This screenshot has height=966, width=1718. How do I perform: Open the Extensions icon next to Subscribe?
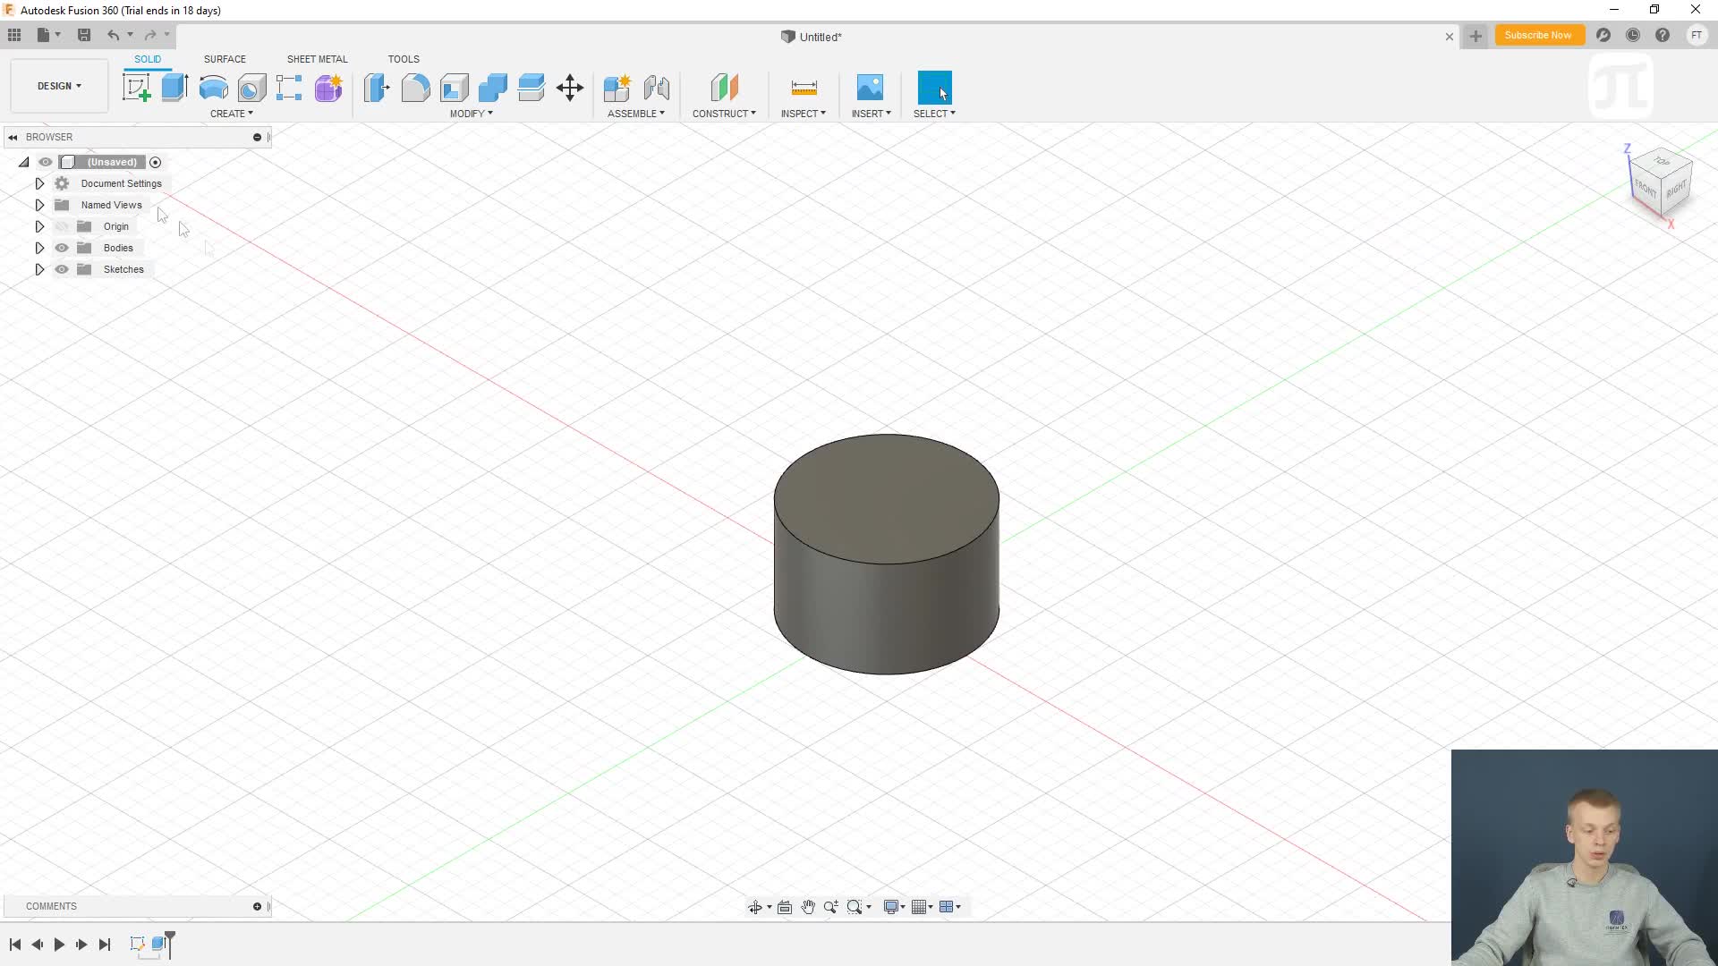click(x=1603, y=35)
